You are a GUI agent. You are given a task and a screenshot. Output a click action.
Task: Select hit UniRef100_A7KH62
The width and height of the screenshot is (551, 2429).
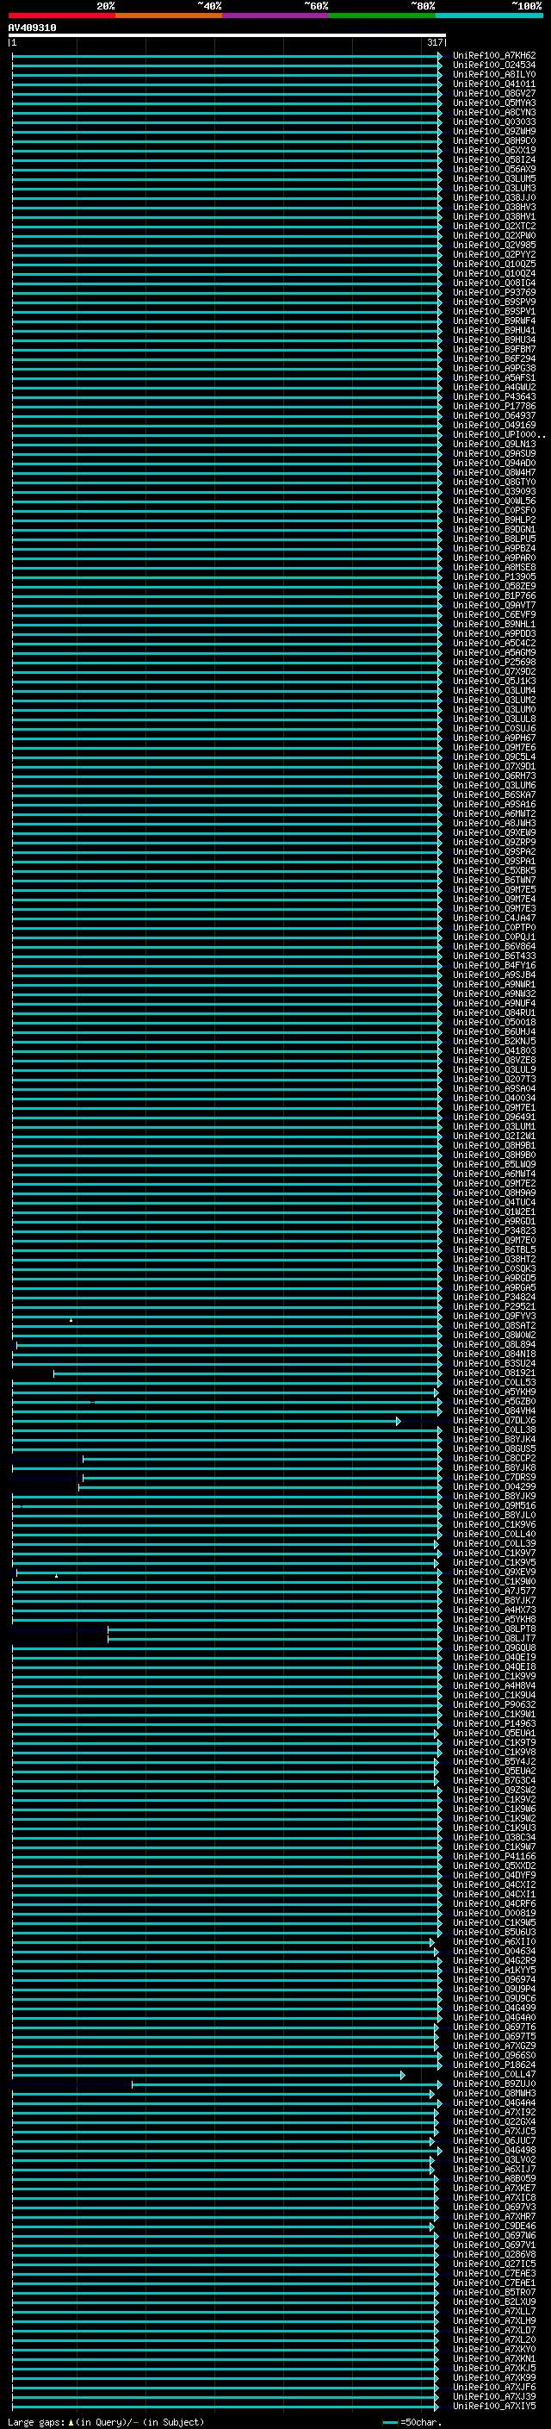coord(493,56)
